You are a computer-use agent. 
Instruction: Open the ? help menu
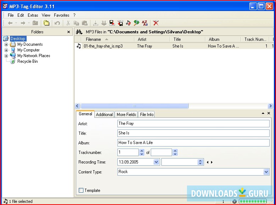pos(74,15)
